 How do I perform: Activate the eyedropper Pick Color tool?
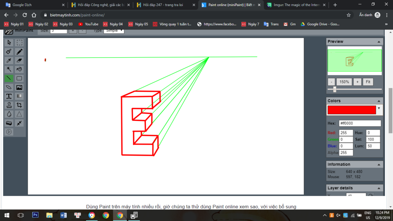[9, 60]
